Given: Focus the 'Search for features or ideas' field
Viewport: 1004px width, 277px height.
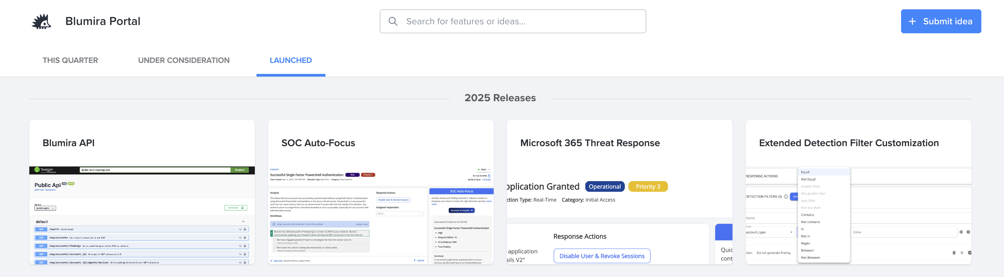Looking at the screenshot, I should pos(513,21).
